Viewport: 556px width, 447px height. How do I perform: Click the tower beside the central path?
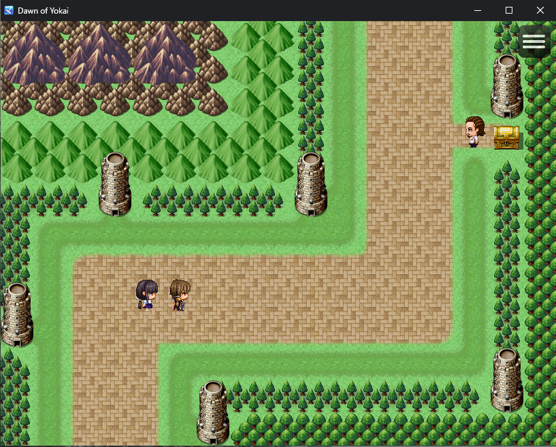point(310,184)
